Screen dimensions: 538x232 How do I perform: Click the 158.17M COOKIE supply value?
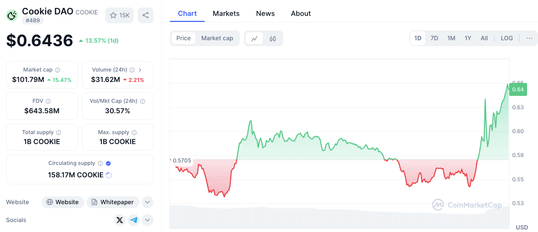point(76,175)
